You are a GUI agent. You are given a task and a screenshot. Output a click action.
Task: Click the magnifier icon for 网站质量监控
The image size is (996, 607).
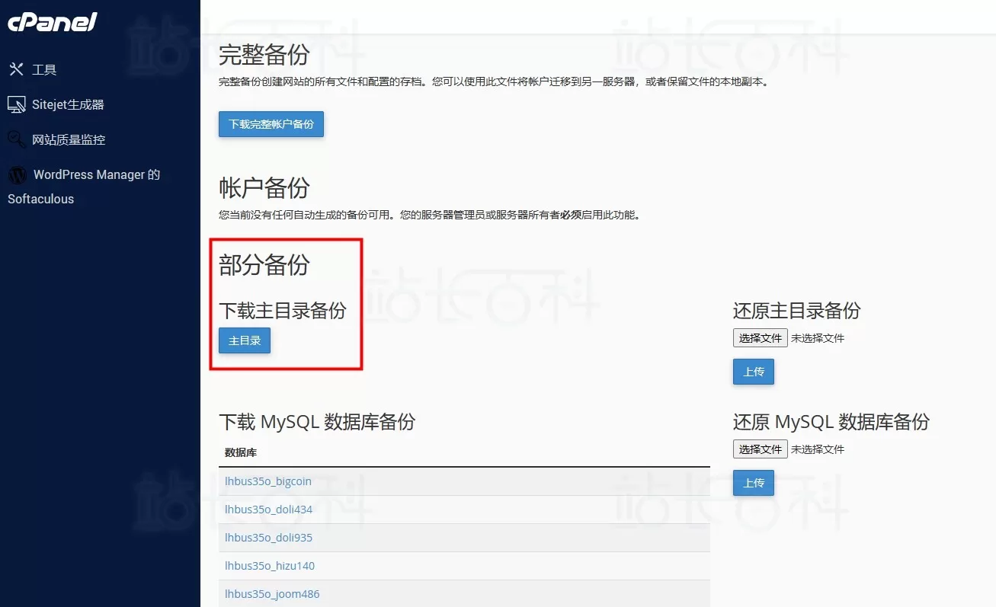pyautogui.click(x=17, y=139)
